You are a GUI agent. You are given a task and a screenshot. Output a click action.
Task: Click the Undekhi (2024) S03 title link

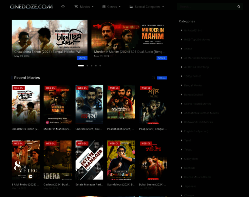[89, 129]
